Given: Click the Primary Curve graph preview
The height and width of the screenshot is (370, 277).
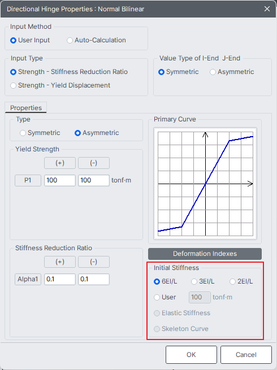Looking at the screenshot, I should 205,184.
